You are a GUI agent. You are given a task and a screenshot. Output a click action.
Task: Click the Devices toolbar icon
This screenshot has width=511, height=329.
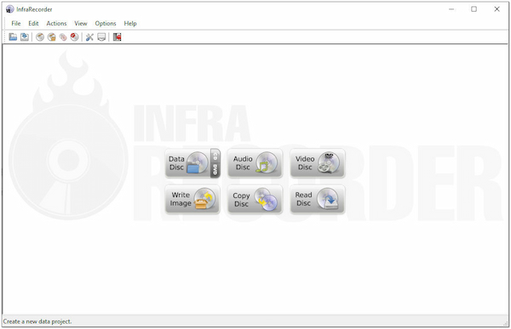point(101,37)
